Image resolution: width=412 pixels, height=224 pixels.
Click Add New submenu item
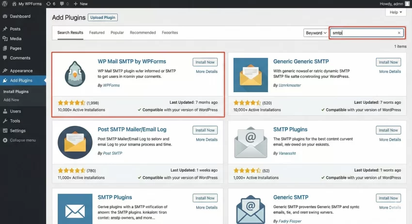coord(11,100)
